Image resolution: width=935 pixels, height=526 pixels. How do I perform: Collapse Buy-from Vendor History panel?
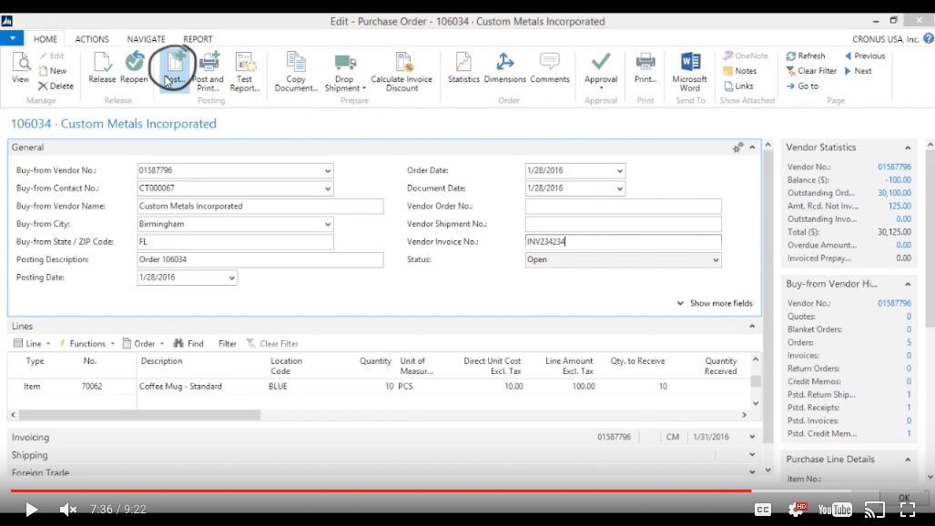tap(908, 285)
